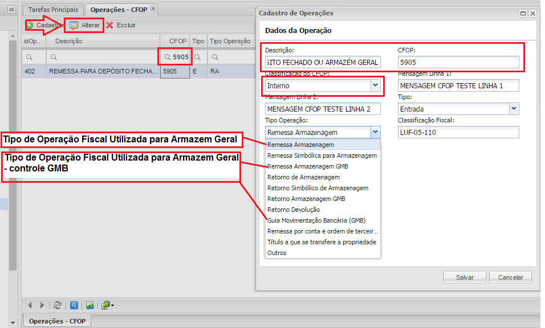The width and height of the screenshot is (545, 328).
Task: Select grid row cell with id 402
Action: (x=34, y=71)
